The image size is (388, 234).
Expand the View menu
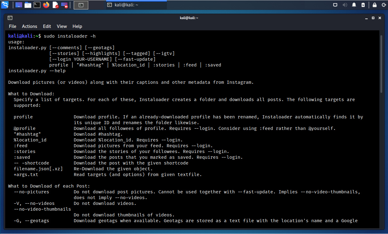click(x=62, y=26)
